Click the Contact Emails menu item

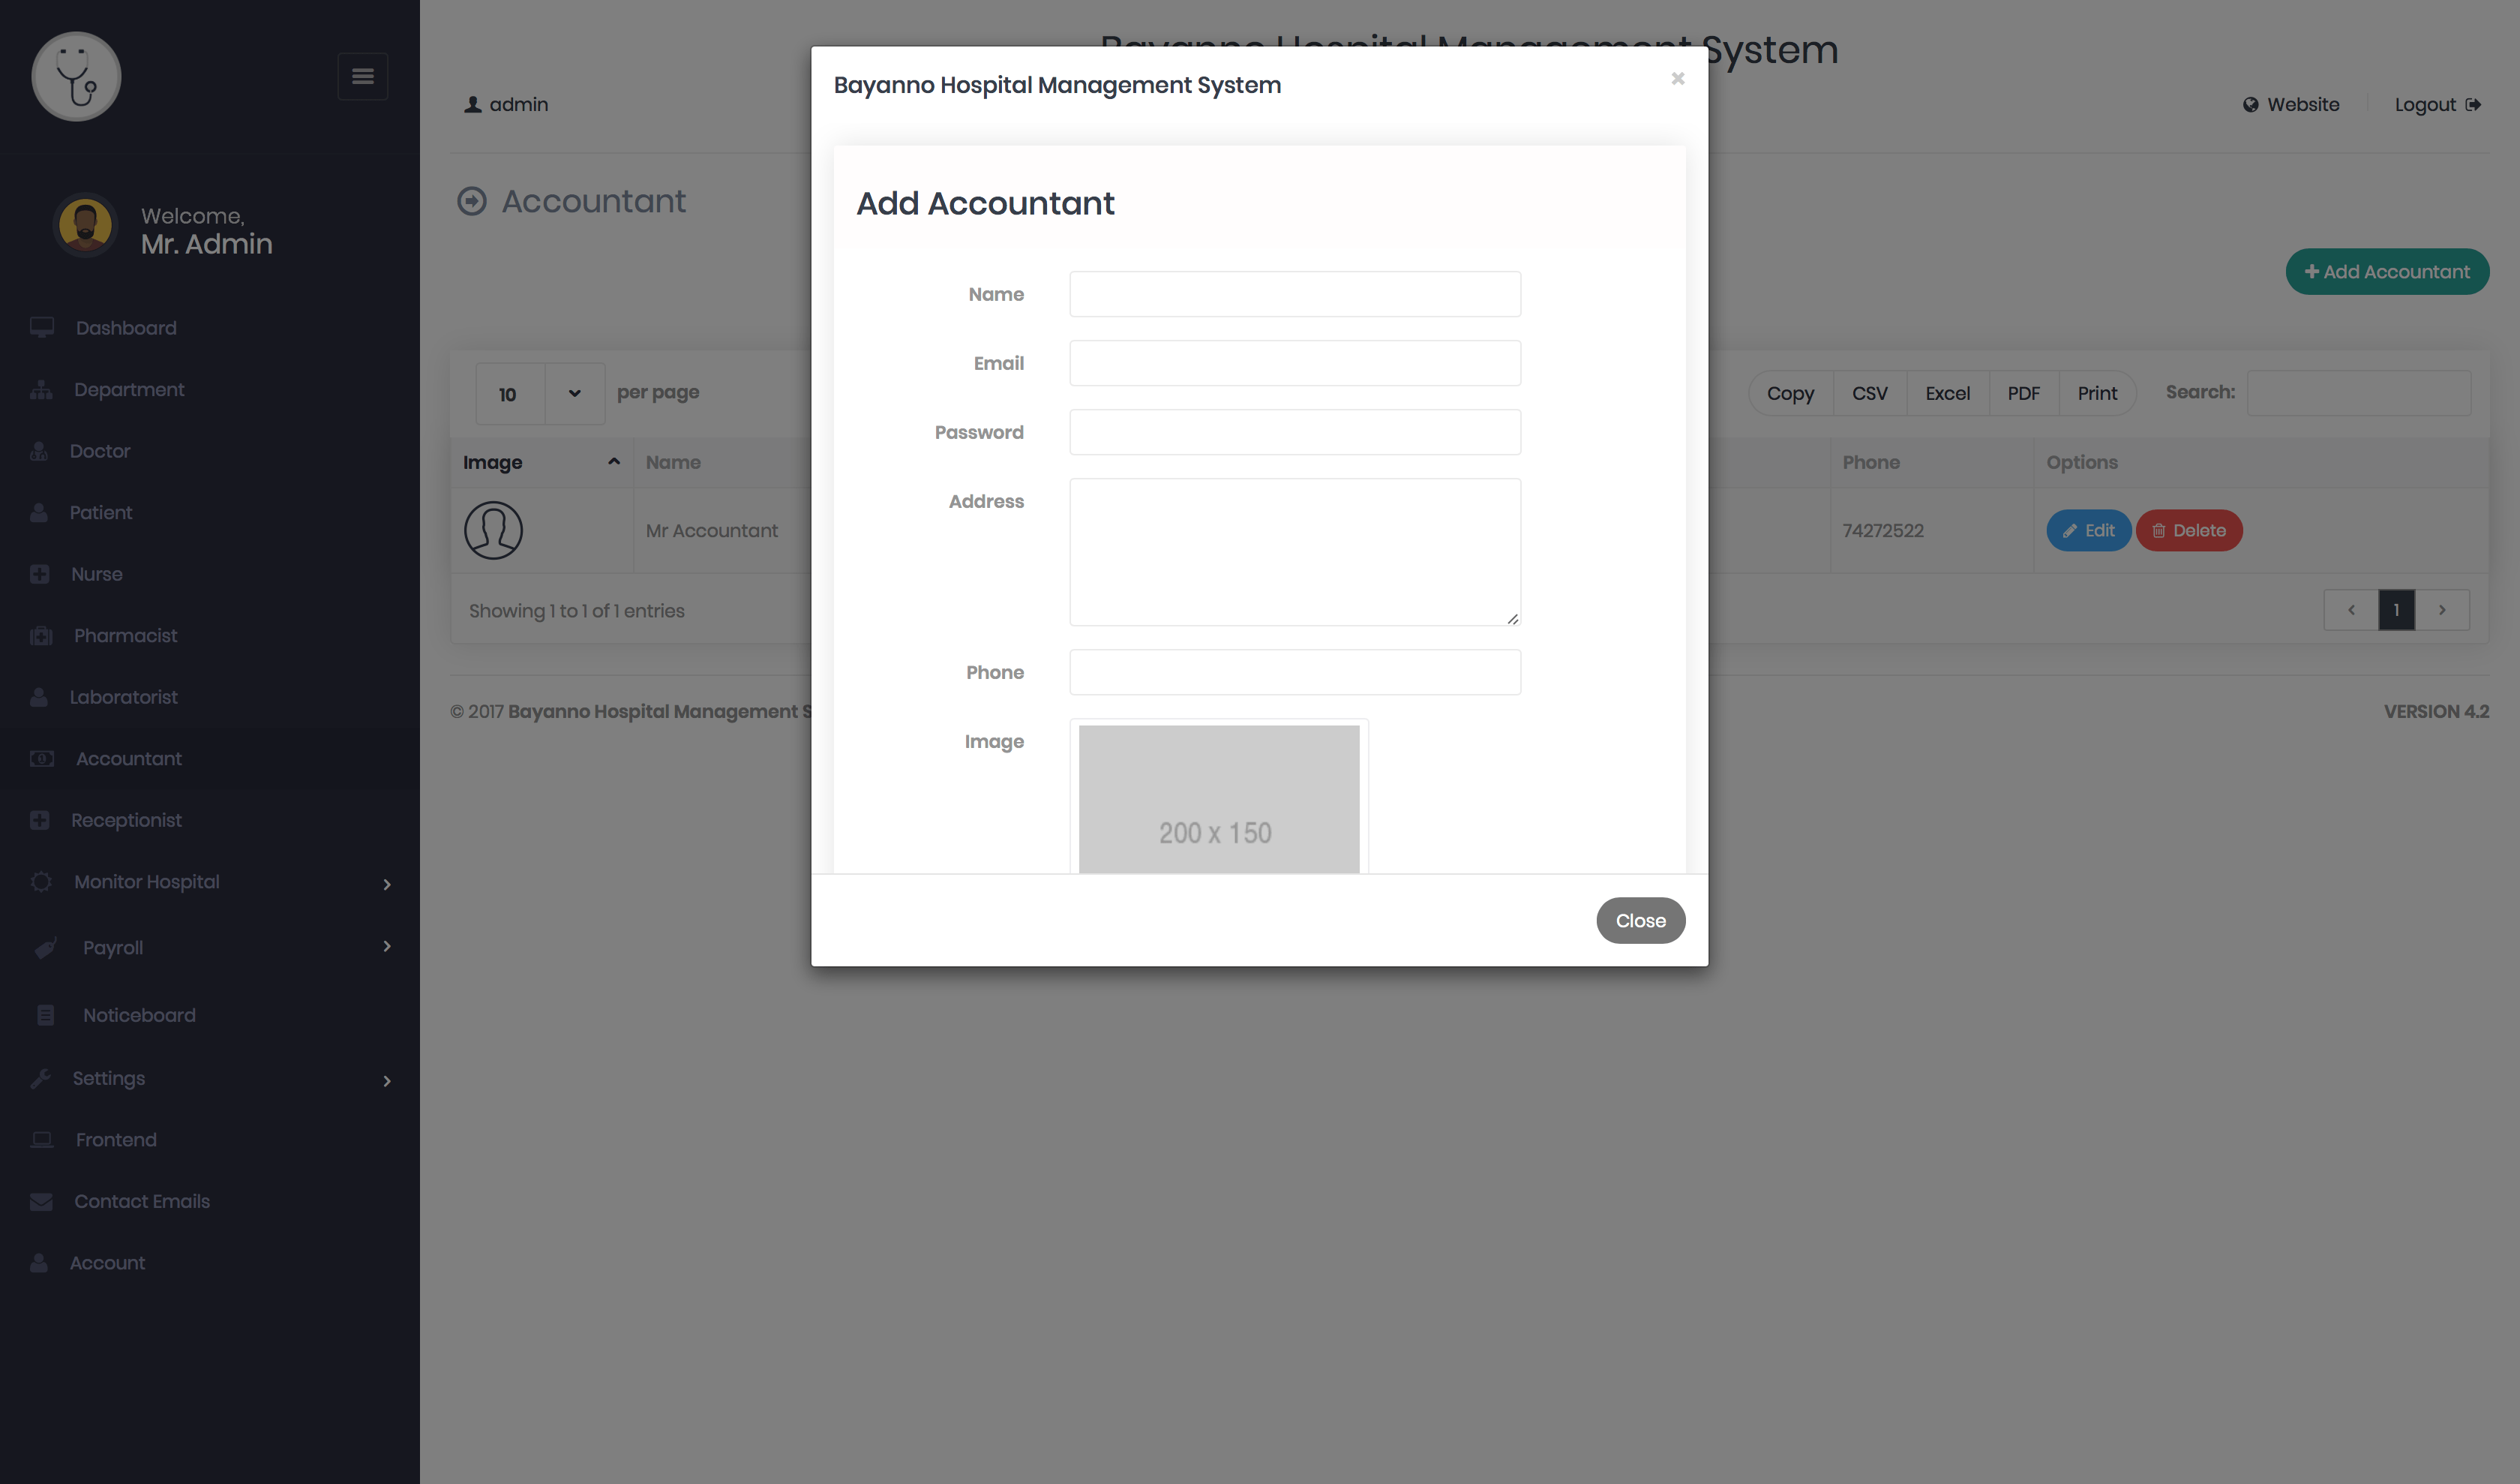click(x=141, y=1201)
